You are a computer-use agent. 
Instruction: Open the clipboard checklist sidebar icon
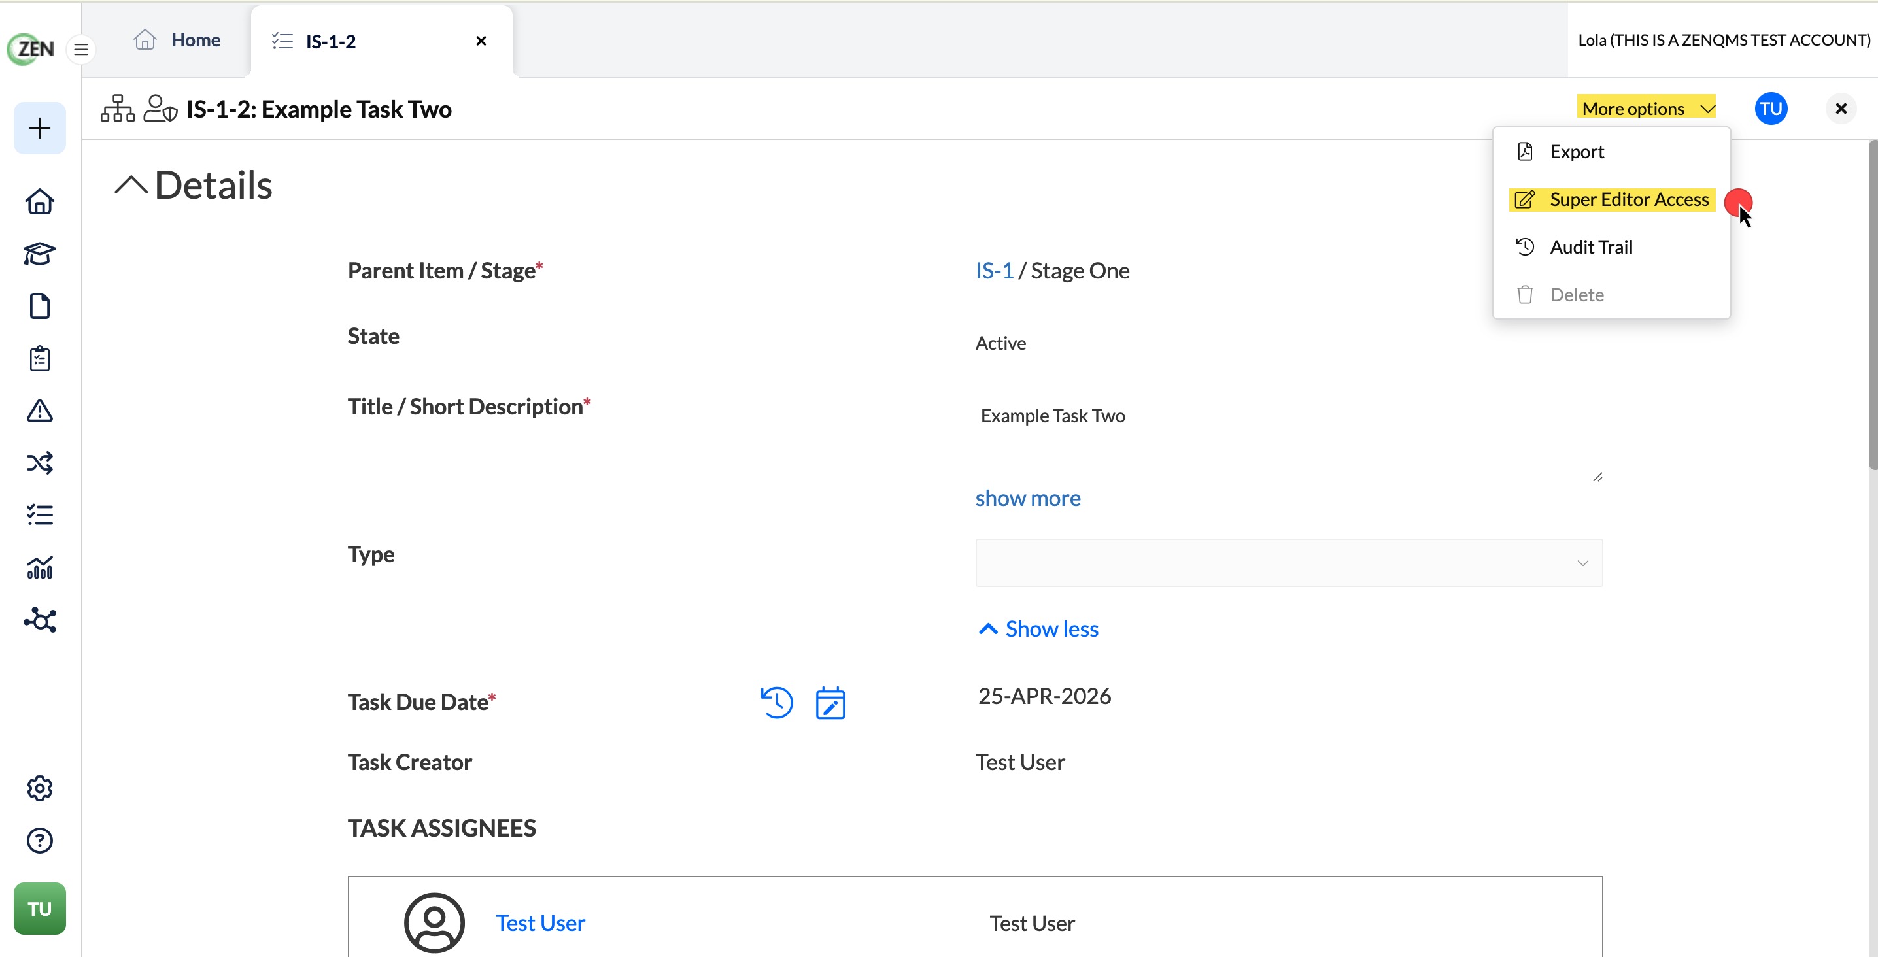point(39,359)
